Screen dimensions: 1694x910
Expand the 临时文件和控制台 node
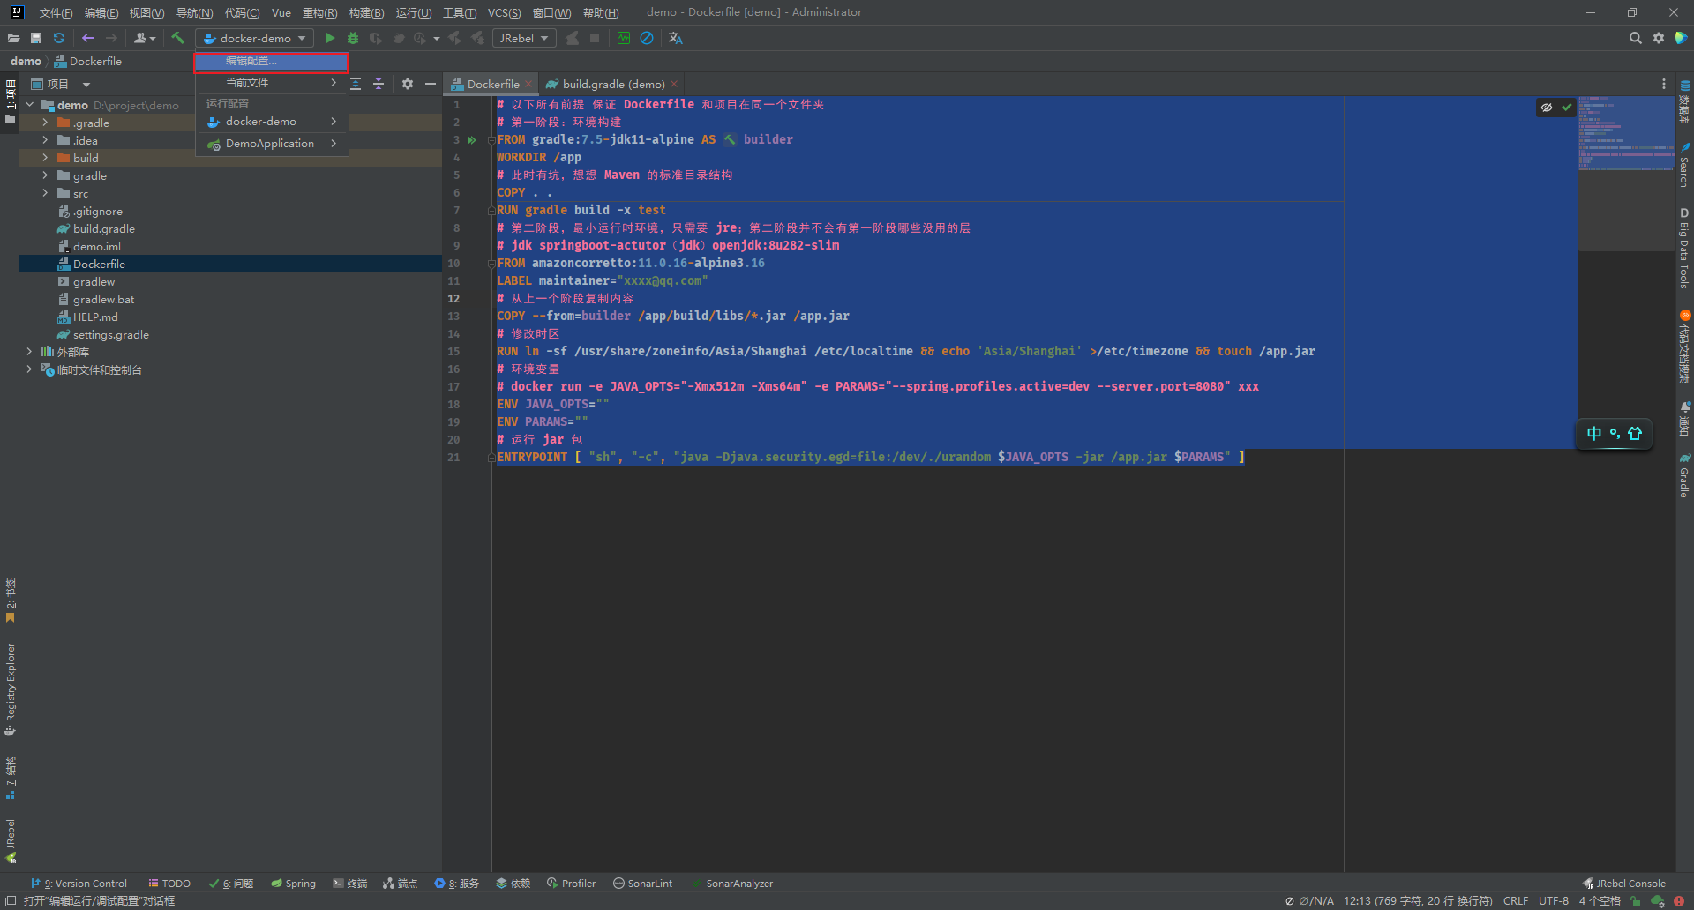coord(29,369)
